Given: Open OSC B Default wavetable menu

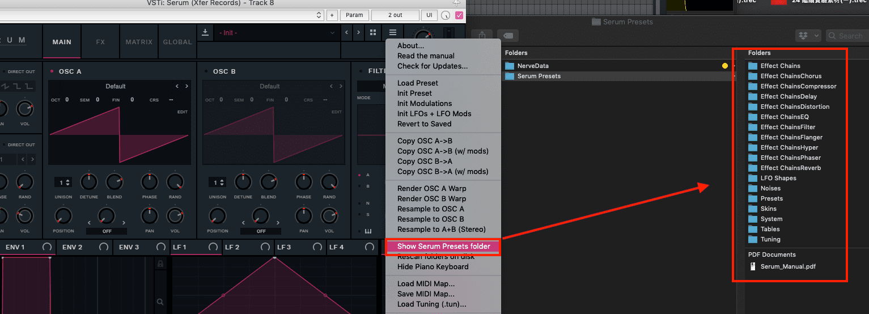Looking at the screenshot, I should (270, 86).
